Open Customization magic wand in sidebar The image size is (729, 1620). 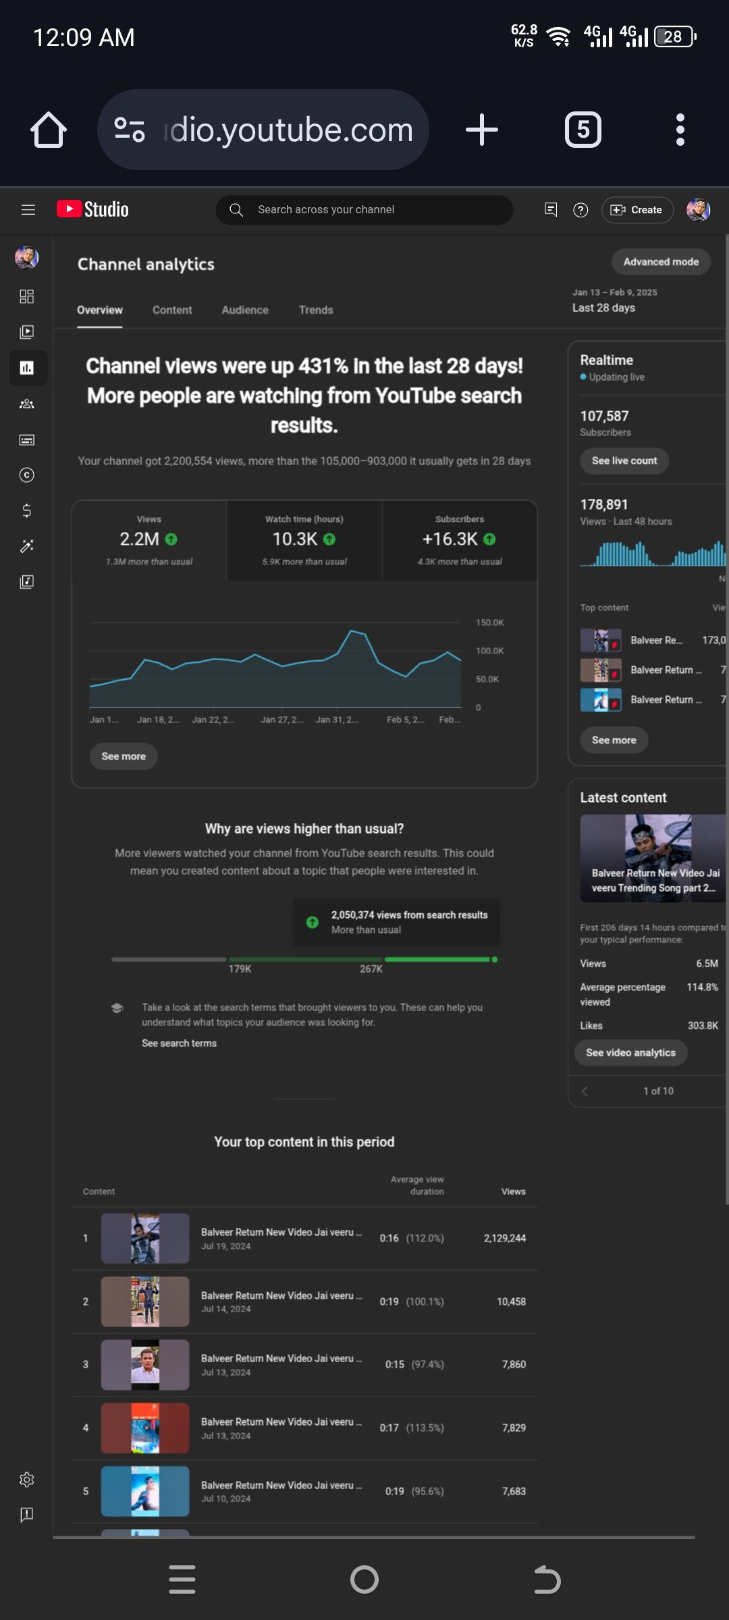pos(27,546)
